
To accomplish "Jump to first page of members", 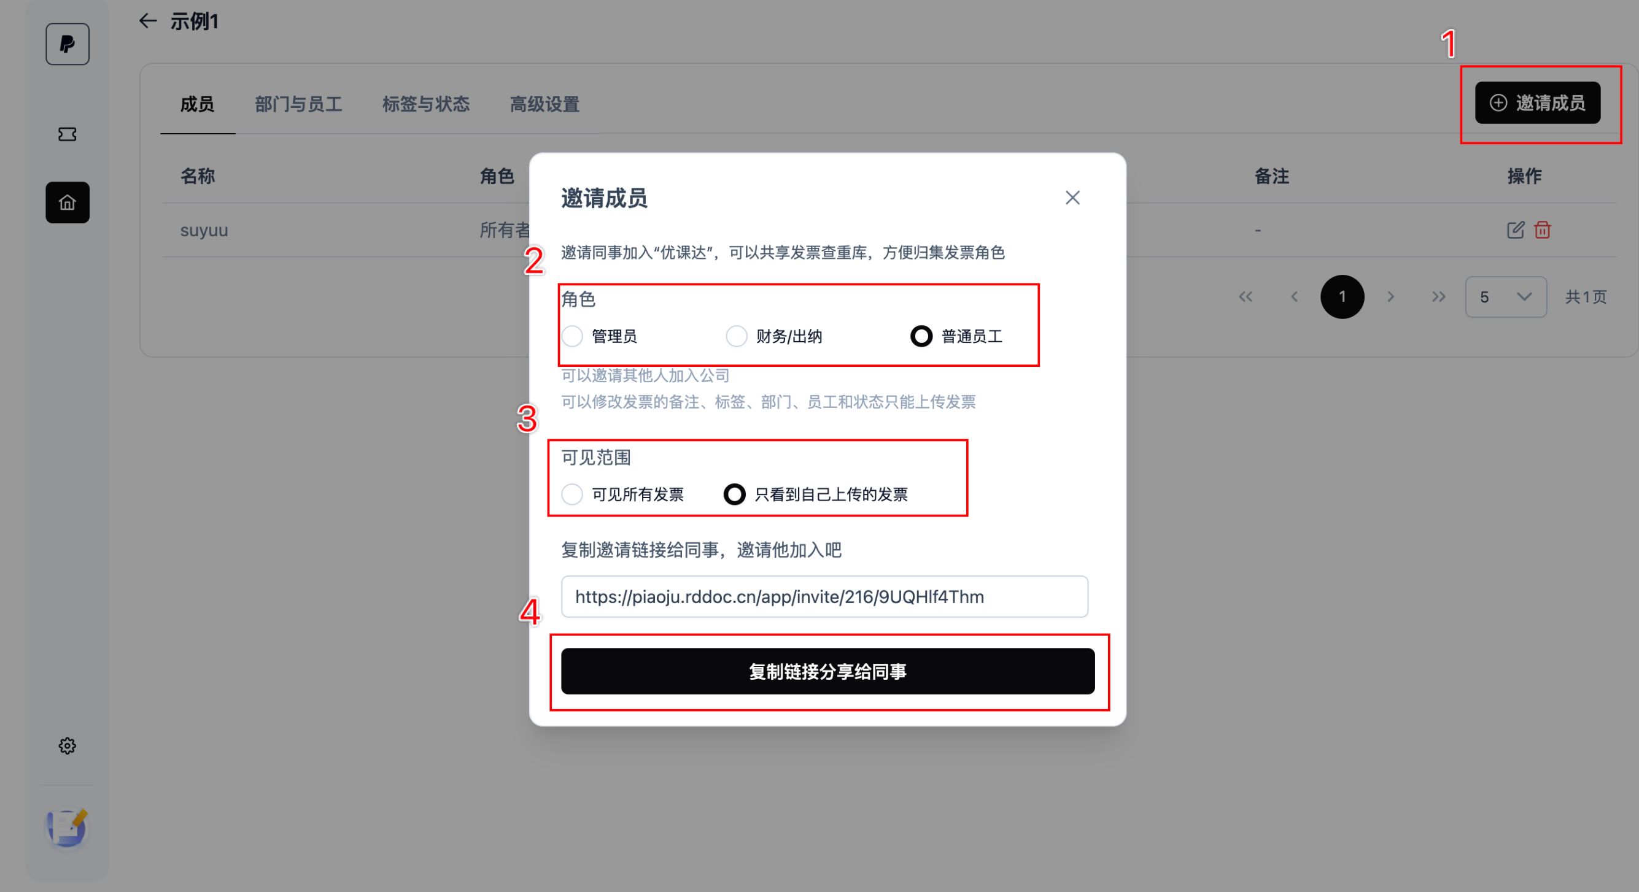I will click(1246, 297).
